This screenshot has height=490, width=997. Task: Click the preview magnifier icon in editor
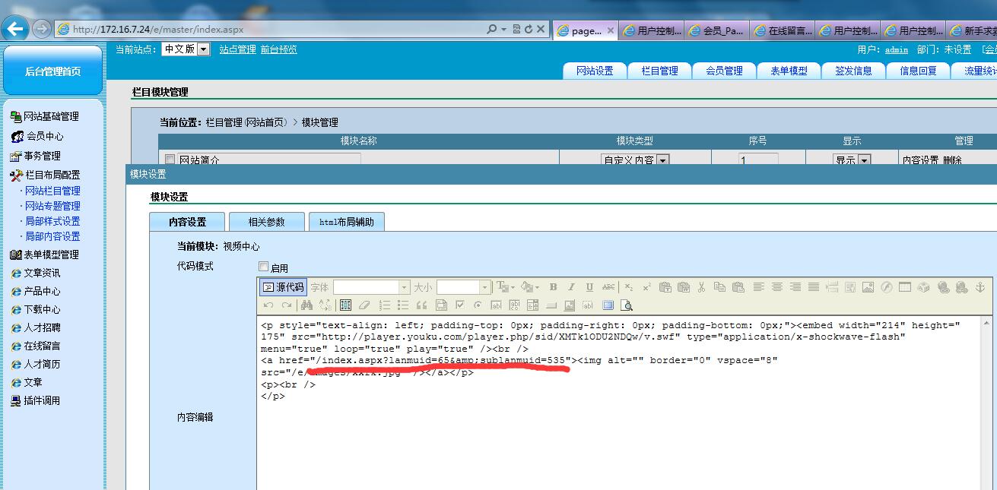pos(627,305)
